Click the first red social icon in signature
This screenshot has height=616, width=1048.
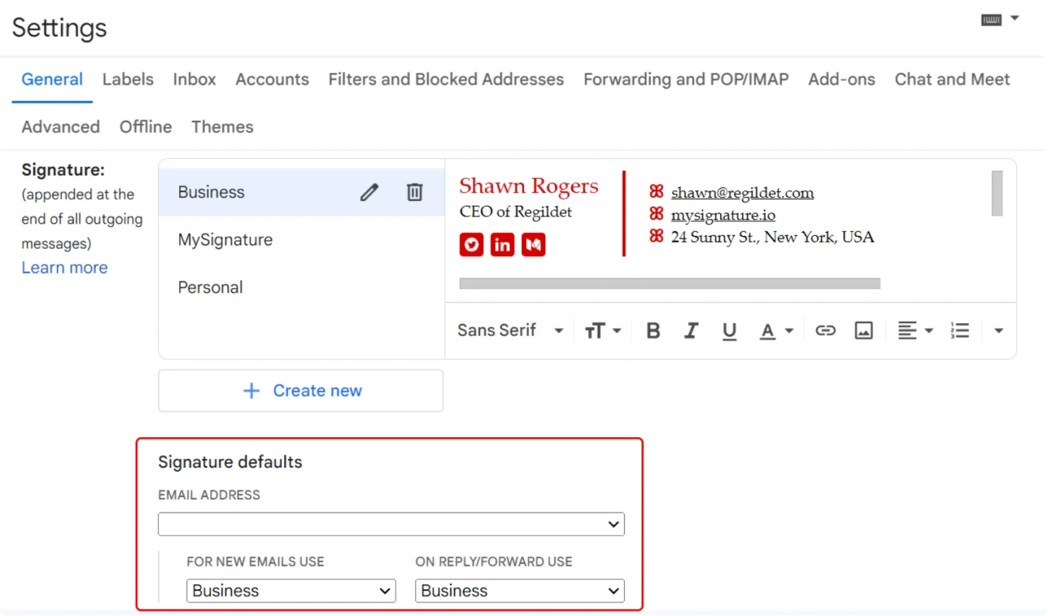click(472, 245)
